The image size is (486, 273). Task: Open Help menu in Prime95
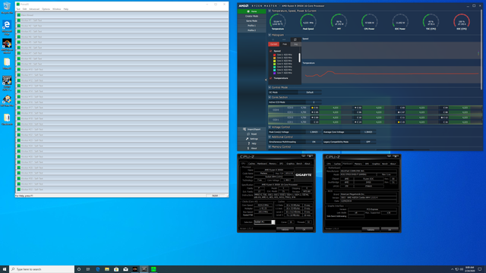click(66, 9)
